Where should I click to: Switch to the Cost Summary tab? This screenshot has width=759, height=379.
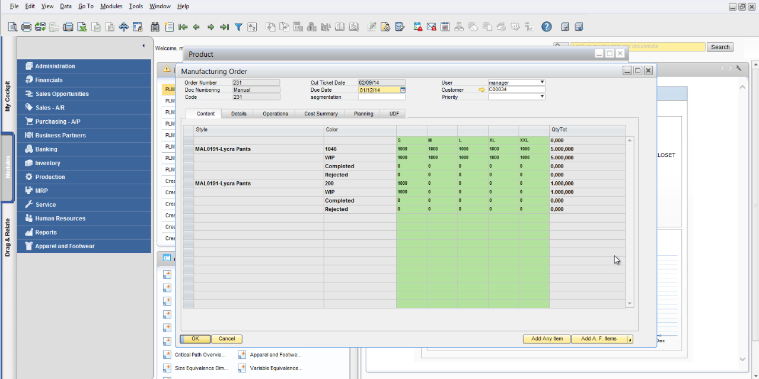(x=321, y=114)
